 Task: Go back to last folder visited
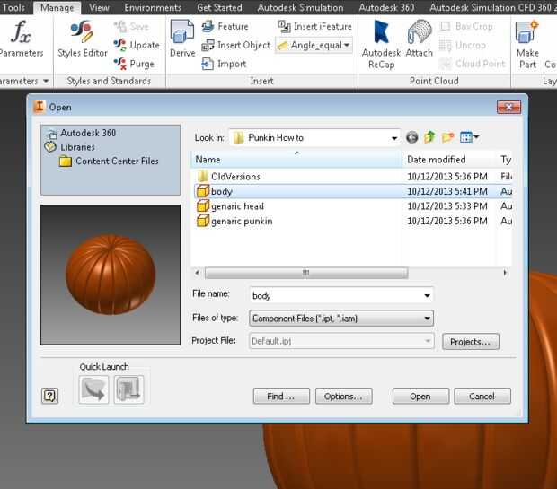tap(412, 137)
